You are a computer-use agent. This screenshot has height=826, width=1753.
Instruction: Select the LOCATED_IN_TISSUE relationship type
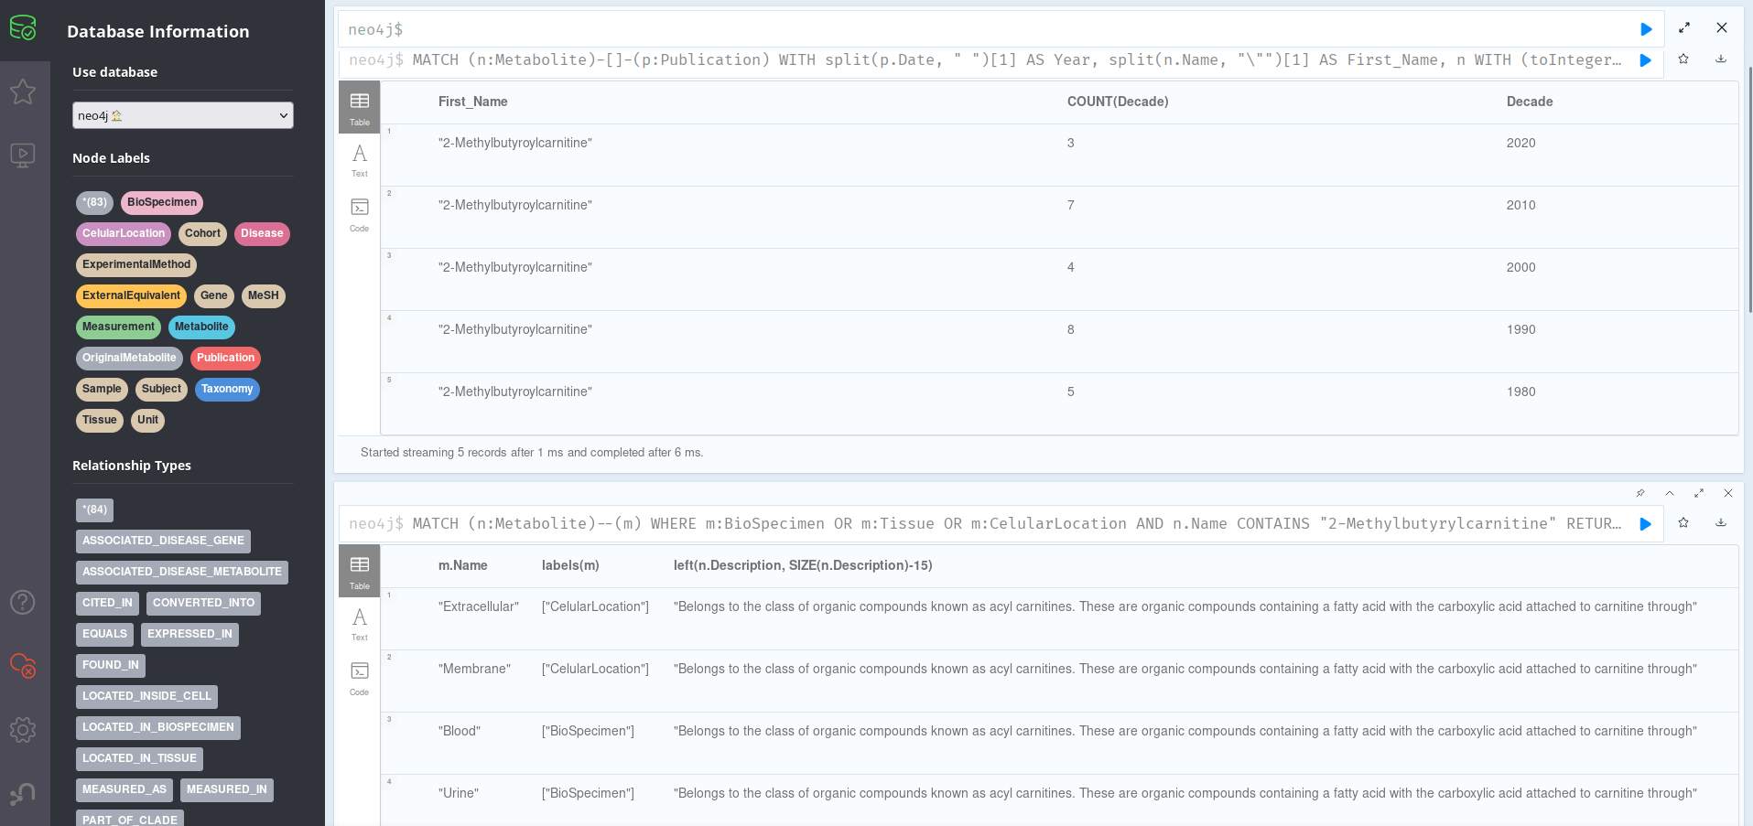(x=139, y=759)
